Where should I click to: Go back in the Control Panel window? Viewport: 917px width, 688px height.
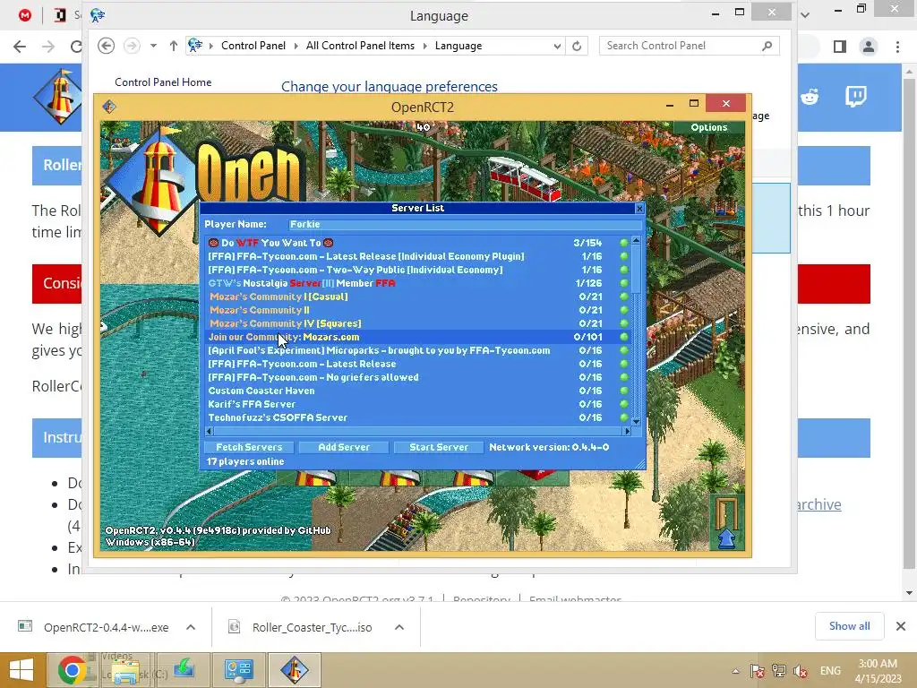106,46
